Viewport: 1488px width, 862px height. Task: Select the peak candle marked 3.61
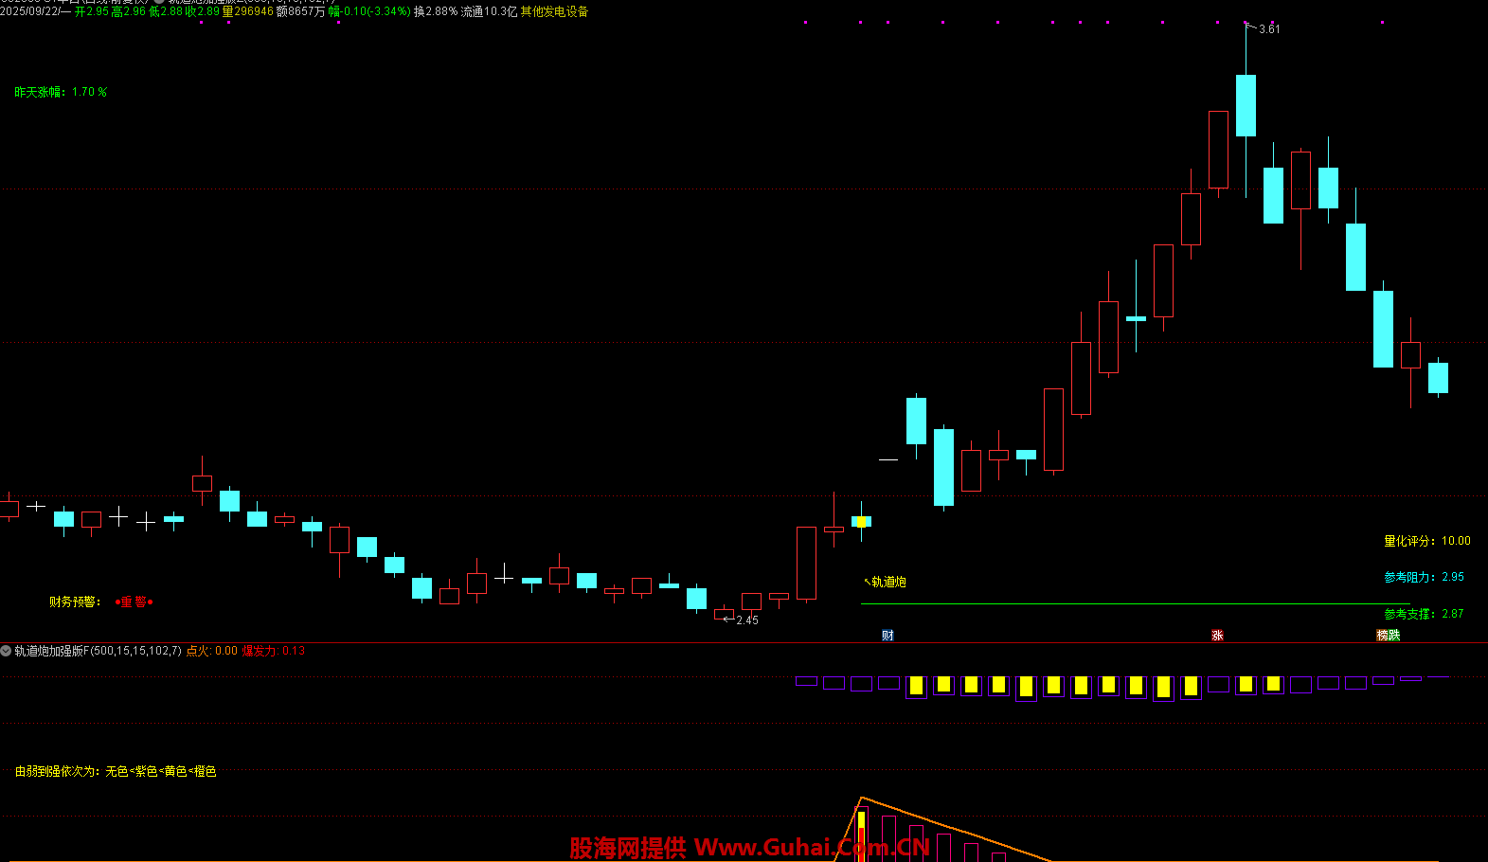1246,105
